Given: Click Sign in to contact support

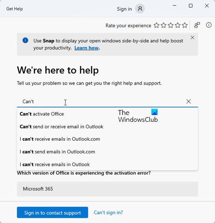Looking at the screenshot, I should tap(53, 213).
